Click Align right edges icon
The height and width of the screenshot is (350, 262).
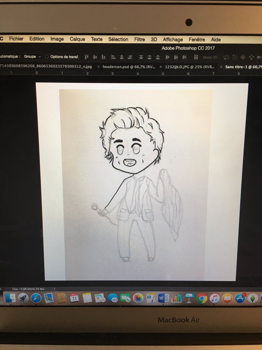point(130,57)
